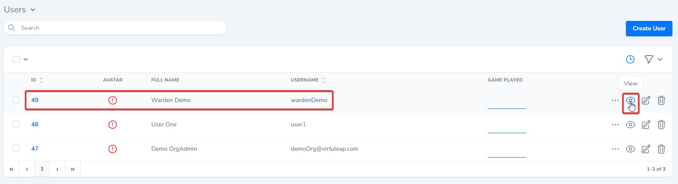Image resolution: width=678 pixels, height=184 pixels.
Task: Delete the Warden Demo user
Action: [661, 100]
